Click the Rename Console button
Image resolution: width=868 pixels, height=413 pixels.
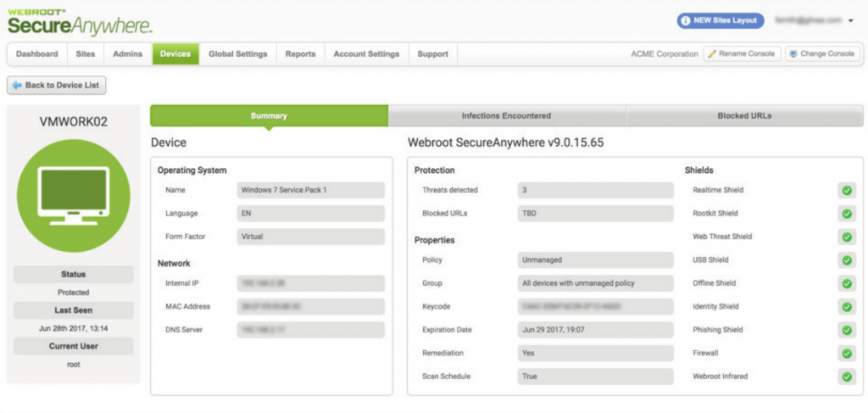tap(743, 53)
